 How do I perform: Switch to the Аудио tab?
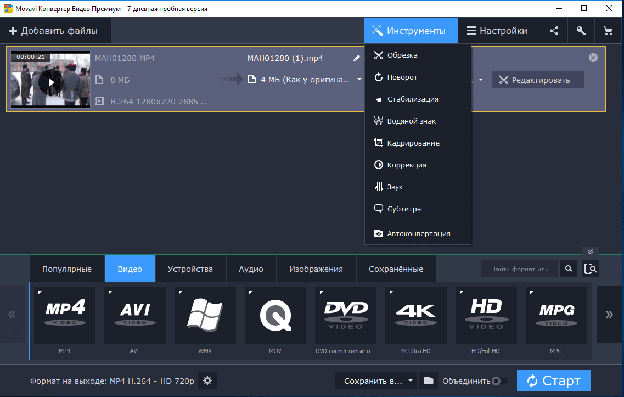tap(251, 269)
